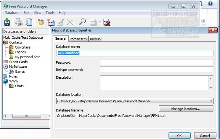The image size is (220, 139).
Task: Click the Manage locations button
Action: pyautogui.click(x=186, y=109)
